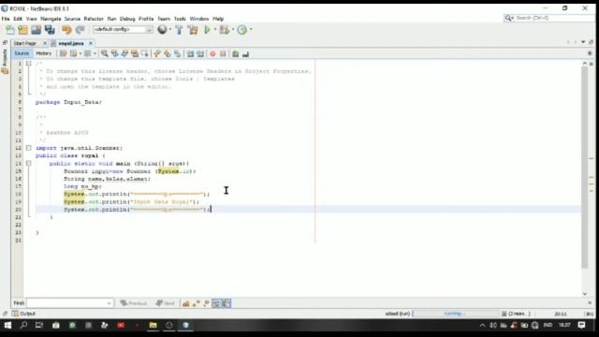Collapse the import fold at line 12
Screen dimensions: 599x337
pos(29,148)
